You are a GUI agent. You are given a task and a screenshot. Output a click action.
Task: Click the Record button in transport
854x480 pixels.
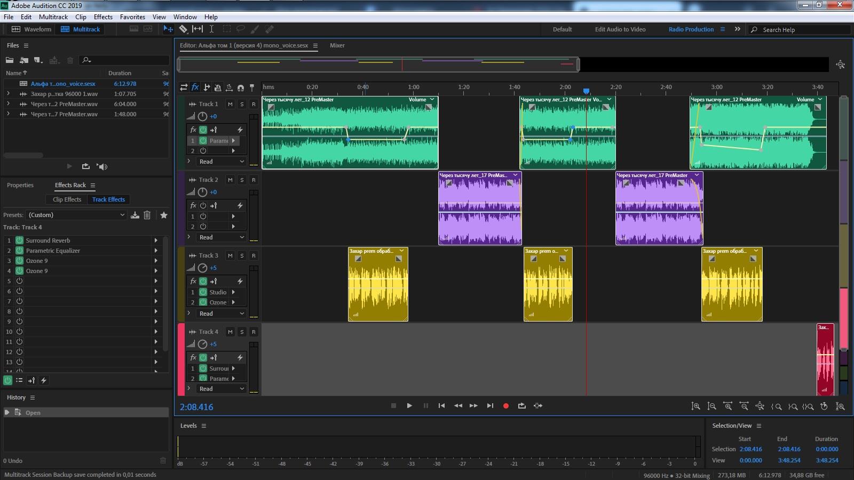click(506, 406)
